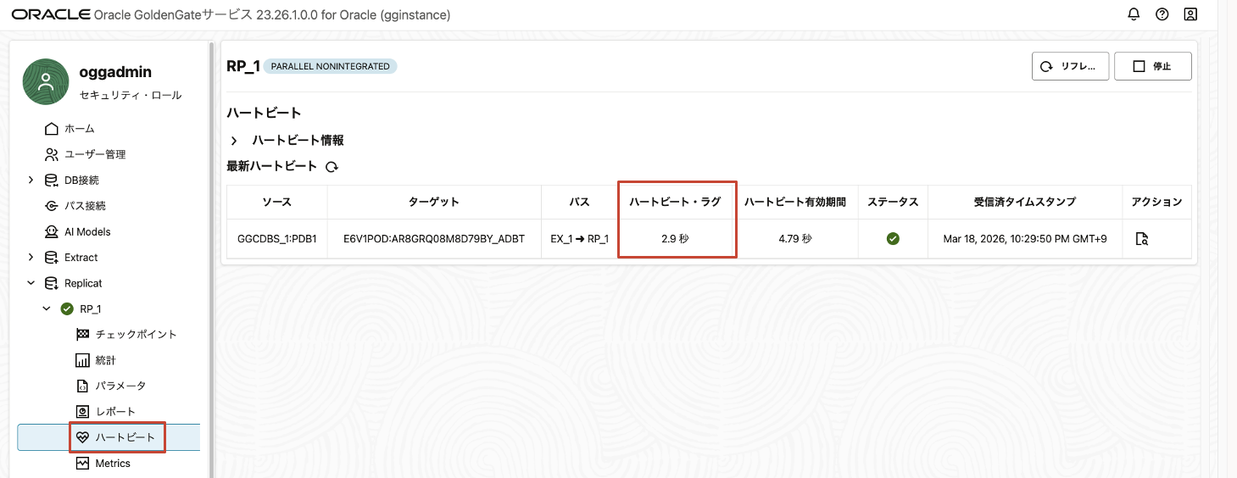Click the report icon
The height and width of the screenshot is (478, 1237).
[82, 412]
